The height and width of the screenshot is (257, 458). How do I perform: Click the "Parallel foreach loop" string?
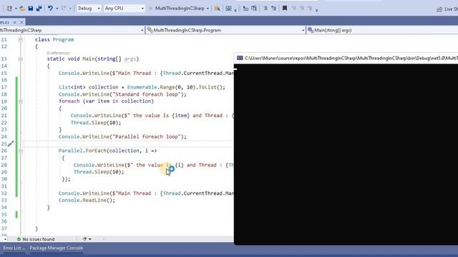tap(145, 136)
